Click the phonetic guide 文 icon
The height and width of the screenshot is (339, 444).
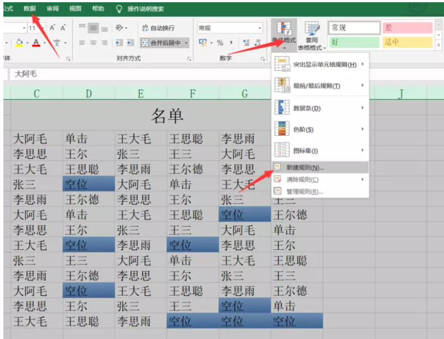[57, 43]
